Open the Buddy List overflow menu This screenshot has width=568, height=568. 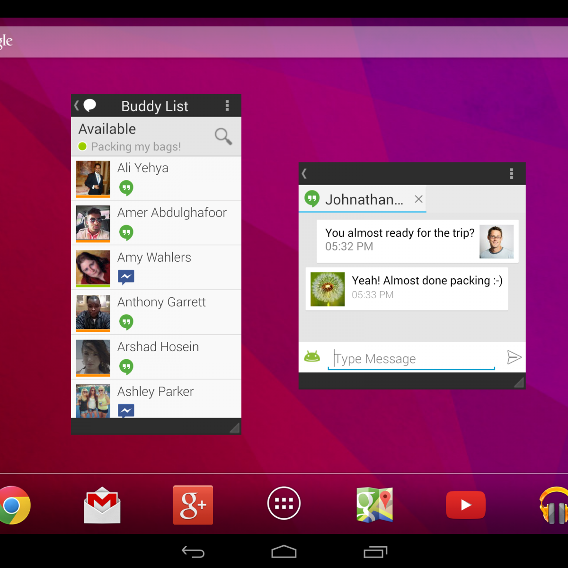[227, 106]
